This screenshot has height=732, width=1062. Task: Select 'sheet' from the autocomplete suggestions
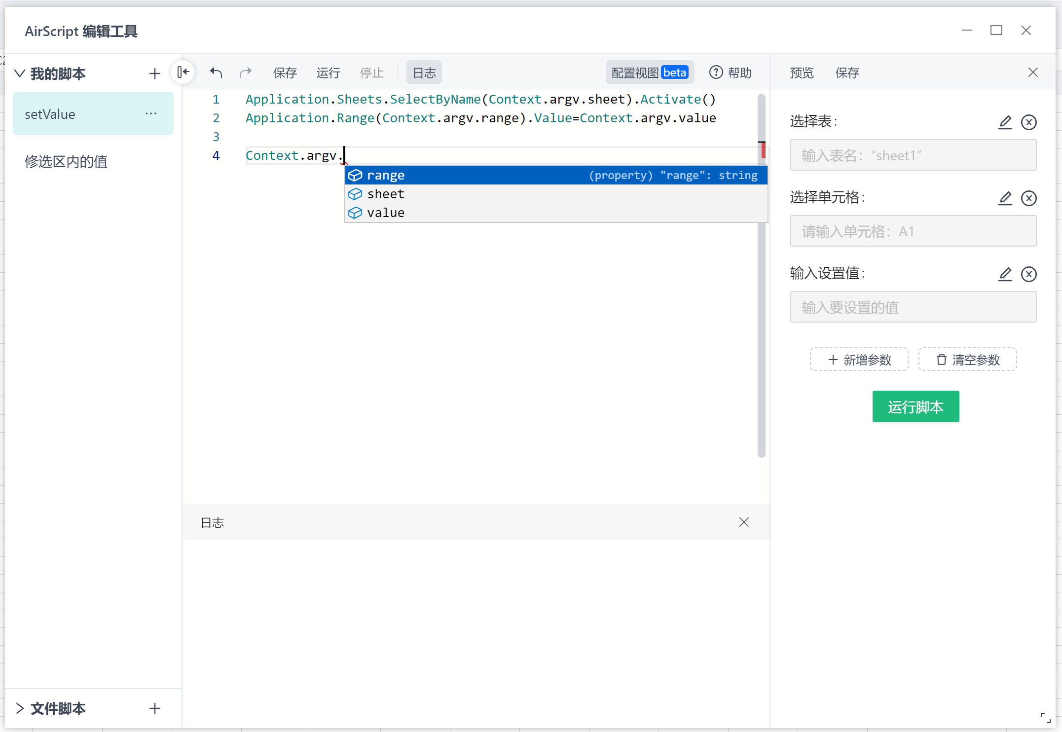[385, 193]
